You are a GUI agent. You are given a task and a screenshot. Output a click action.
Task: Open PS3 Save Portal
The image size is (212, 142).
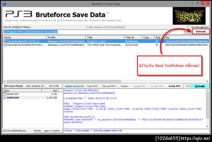[x=13, y=86]
